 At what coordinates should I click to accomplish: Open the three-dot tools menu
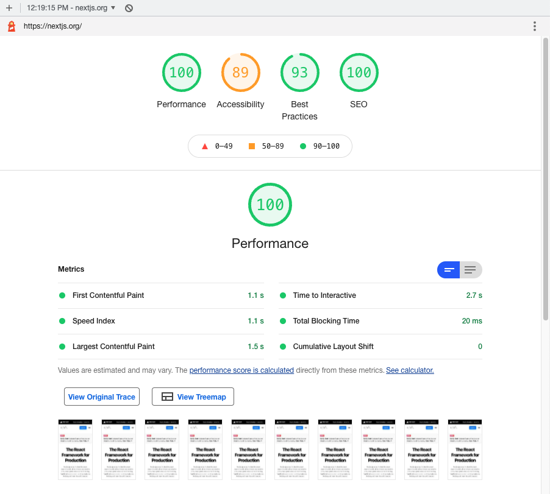point(534,26)
